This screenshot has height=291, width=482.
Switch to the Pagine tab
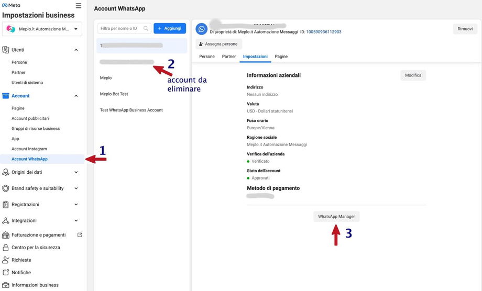point(281,57)
